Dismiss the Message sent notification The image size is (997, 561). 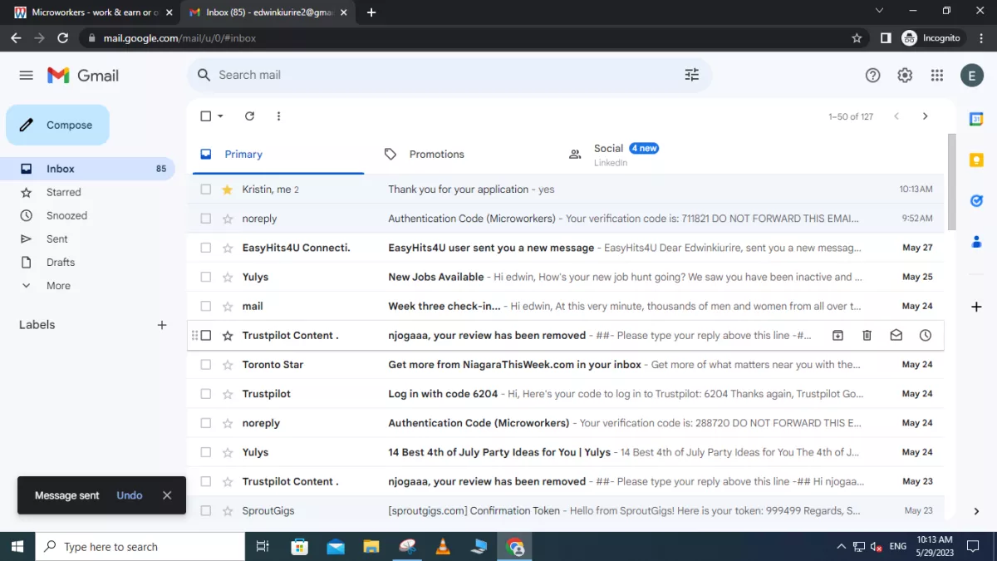[167, 495]
